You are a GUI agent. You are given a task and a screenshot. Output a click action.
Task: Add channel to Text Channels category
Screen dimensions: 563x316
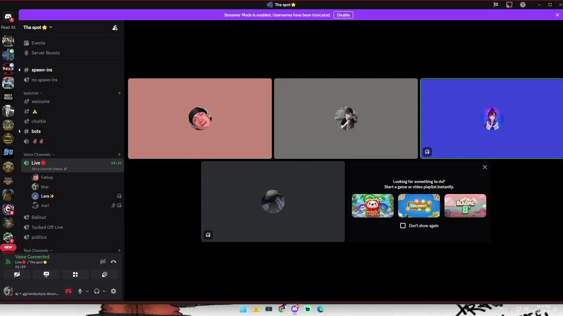[x=119, y=251]
